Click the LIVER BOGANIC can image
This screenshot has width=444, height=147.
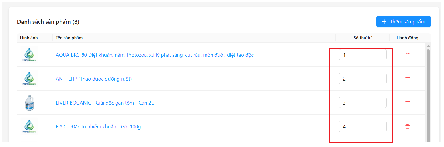point(29,103)
